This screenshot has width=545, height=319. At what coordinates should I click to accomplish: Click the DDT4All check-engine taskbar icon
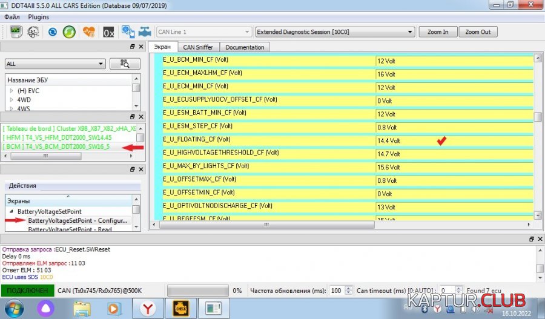180,309
